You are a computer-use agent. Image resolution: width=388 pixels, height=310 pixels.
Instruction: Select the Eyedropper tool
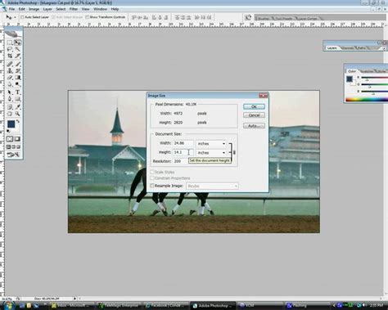[17, 107]
